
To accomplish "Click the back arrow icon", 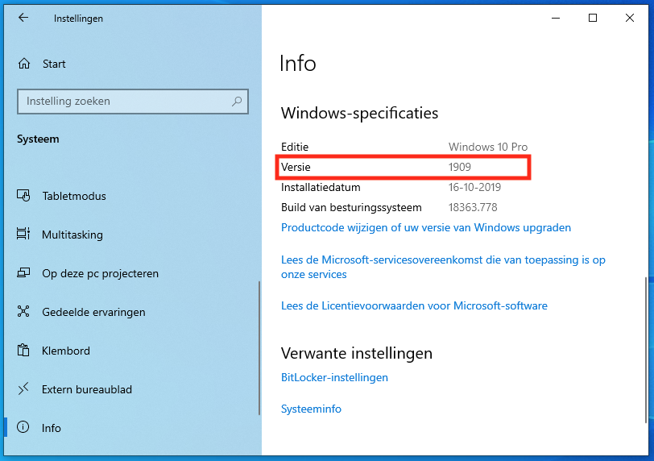I will pos(23,18).
